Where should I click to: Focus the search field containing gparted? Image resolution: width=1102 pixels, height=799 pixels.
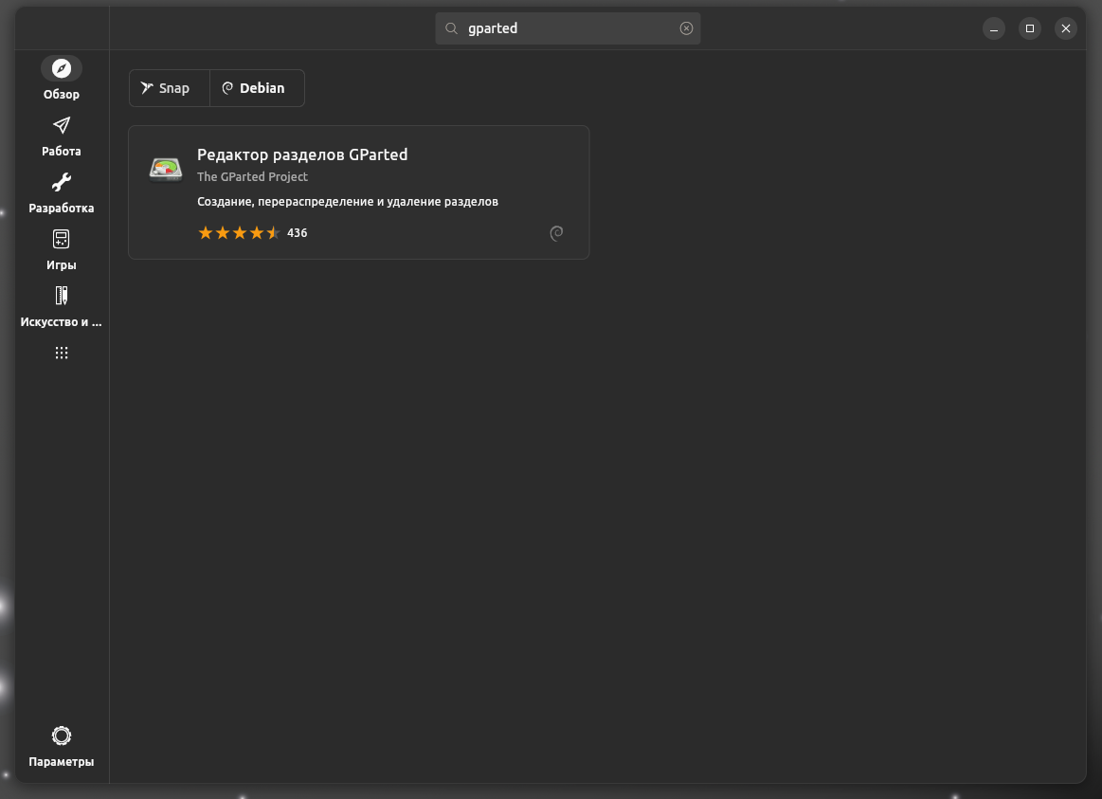point(568,28)
